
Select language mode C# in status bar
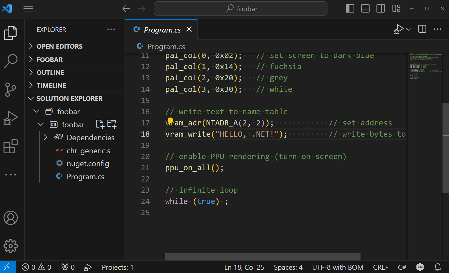(402, 267)
